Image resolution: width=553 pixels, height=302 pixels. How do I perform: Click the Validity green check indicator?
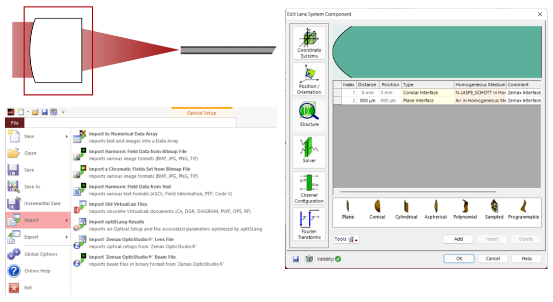(338, 259)
